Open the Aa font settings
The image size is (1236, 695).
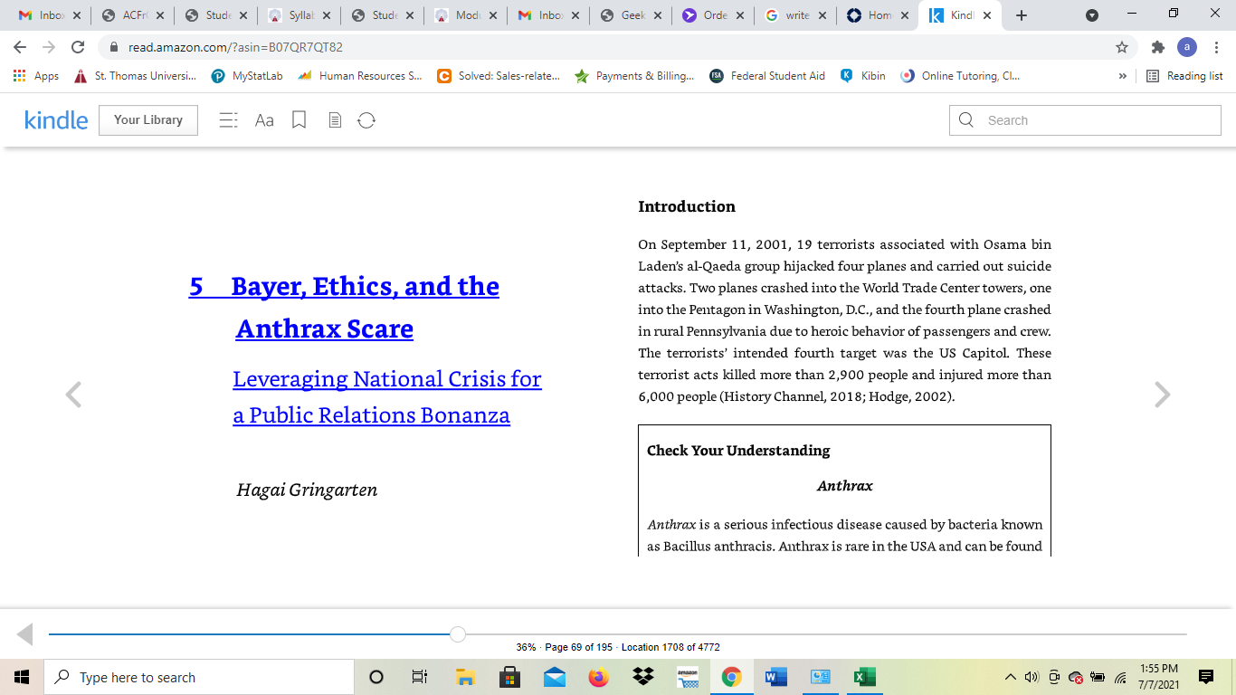pyautogui.click(x=264, y=120)
